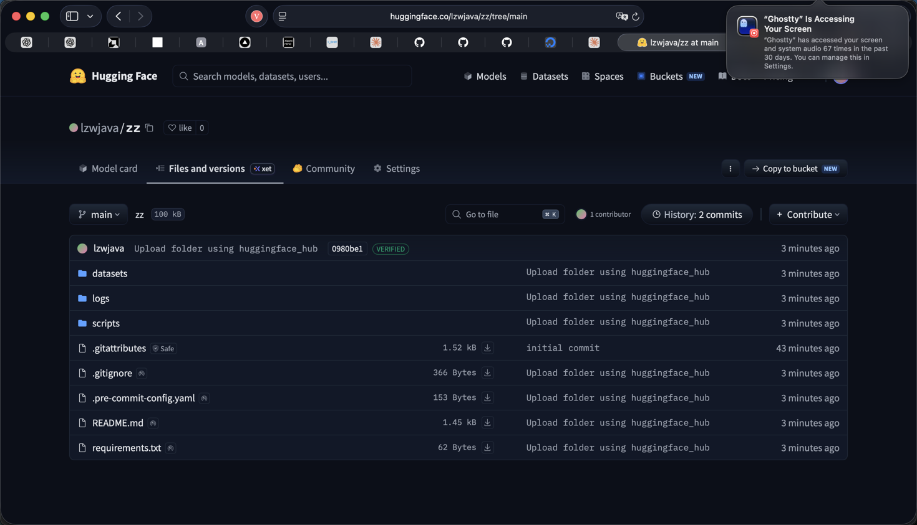Open the sidebar options chevron in the browser toolbar
917x525 pixels.
[x=90, y=16]
